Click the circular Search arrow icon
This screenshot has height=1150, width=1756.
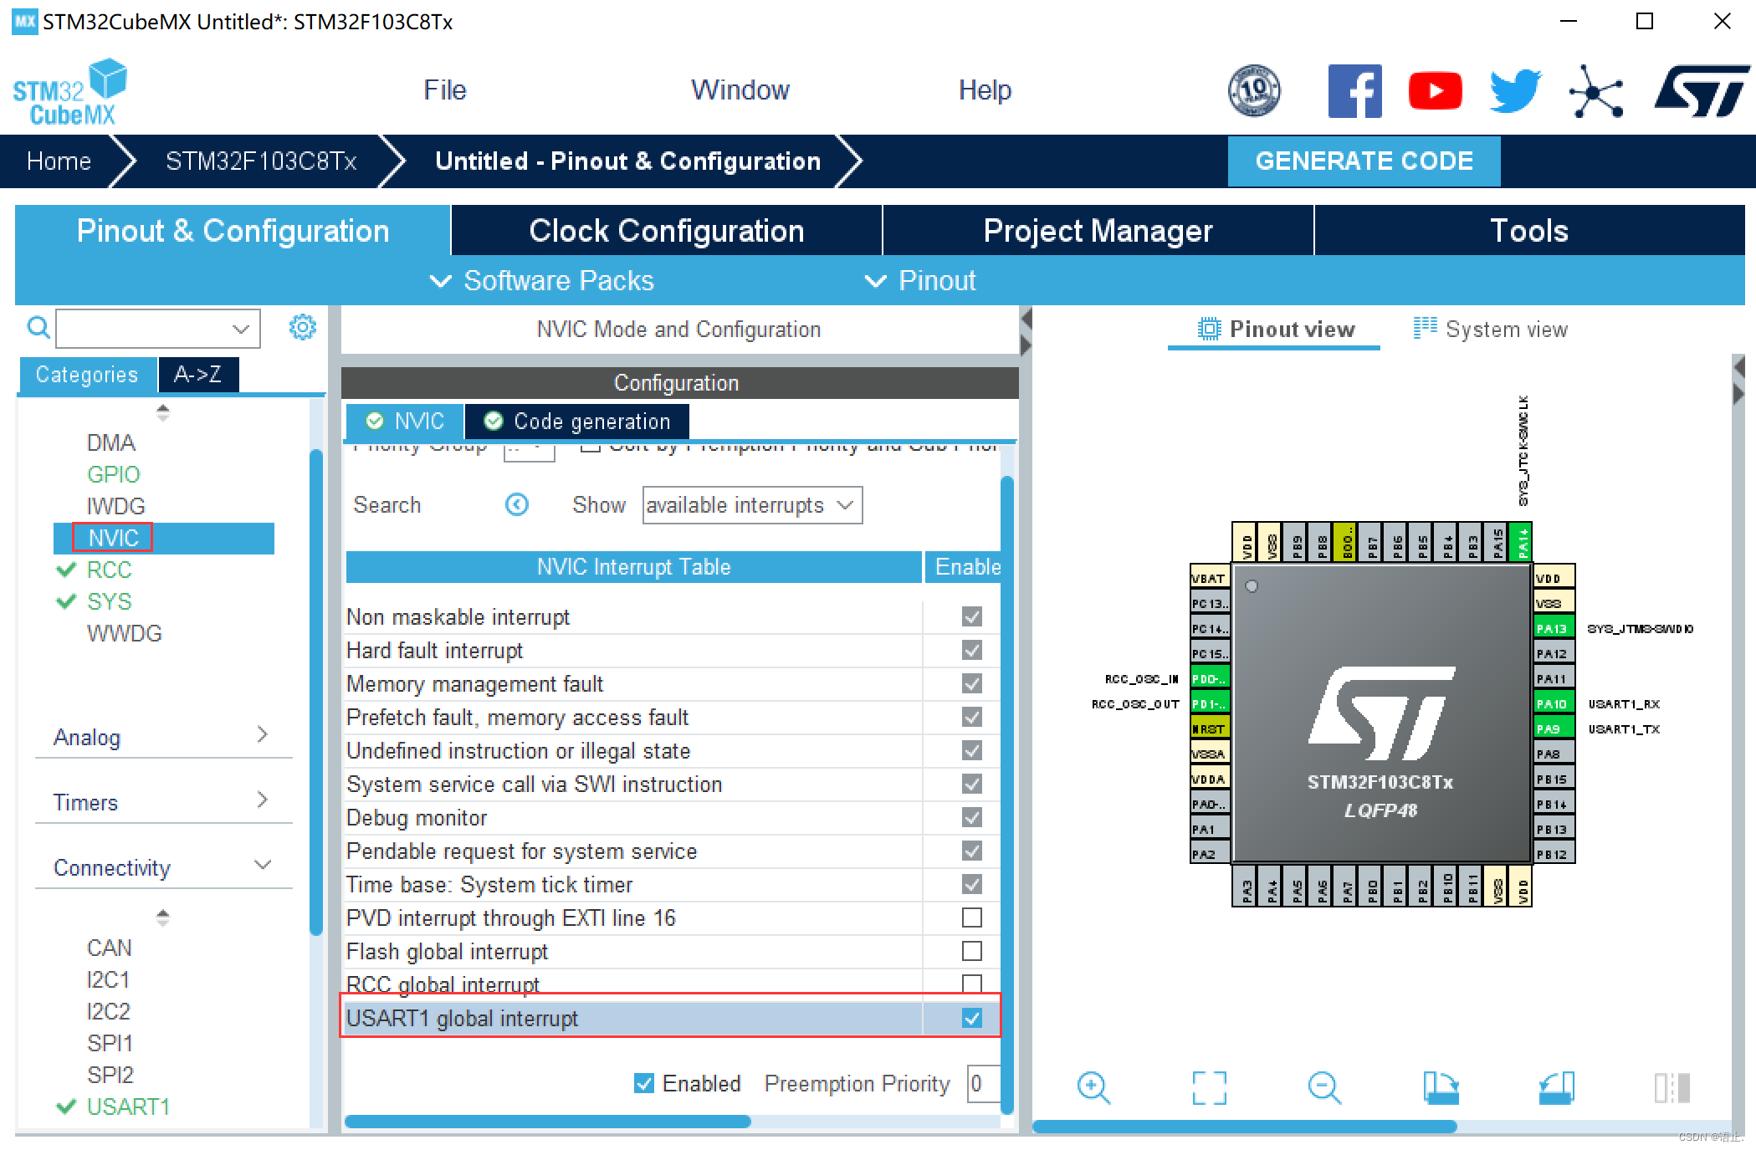point(517,504)
